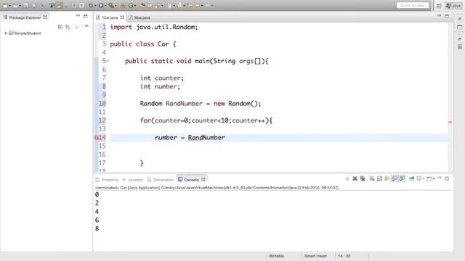The image size is (465, 261).
Task: Collapse All in Package Explorer toolbar
Action: pyautogui.click(x=60, y=27)
